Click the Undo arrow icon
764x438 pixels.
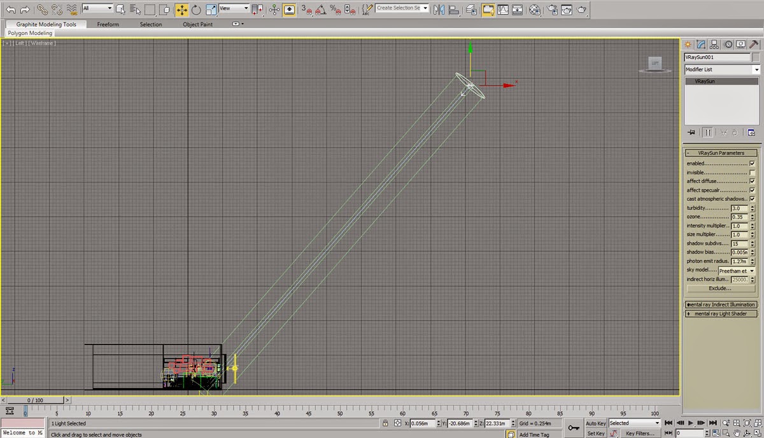pos(11,9)
